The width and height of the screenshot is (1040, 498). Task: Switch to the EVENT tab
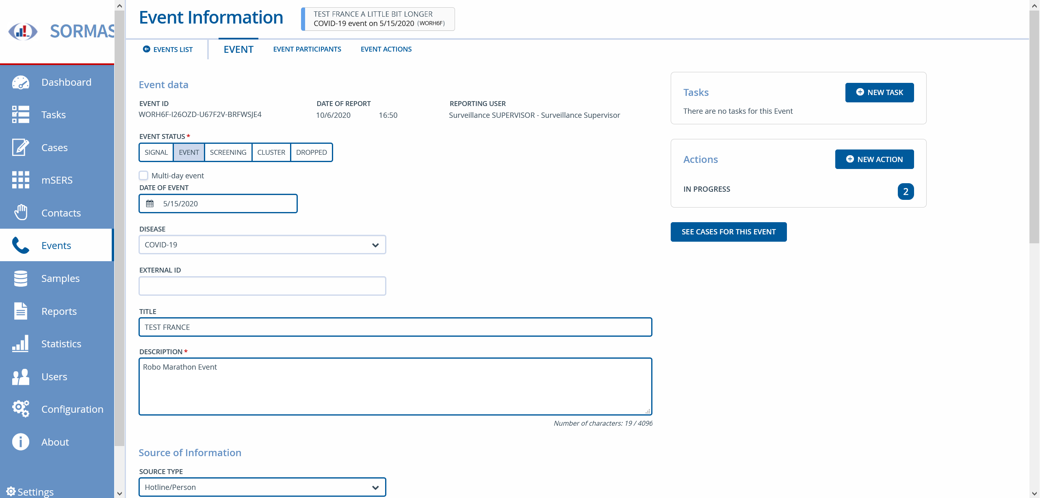pyautogui.click(x=238, y=49)
